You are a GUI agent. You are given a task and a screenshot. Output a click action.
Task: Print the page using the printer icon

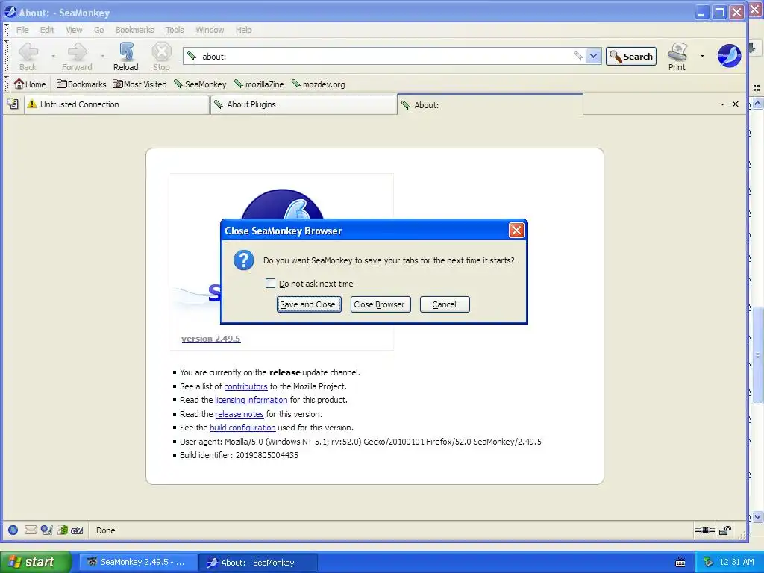point(677,51)
